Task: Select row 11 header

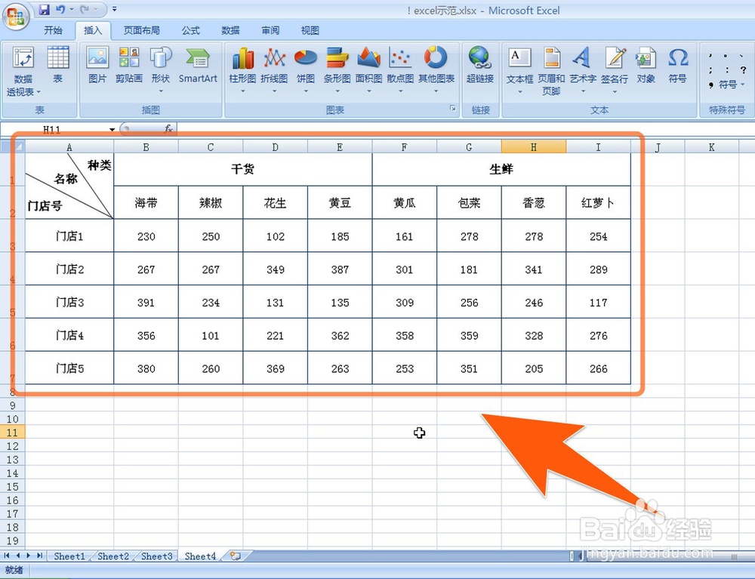Action: click(x=13, y=433)
